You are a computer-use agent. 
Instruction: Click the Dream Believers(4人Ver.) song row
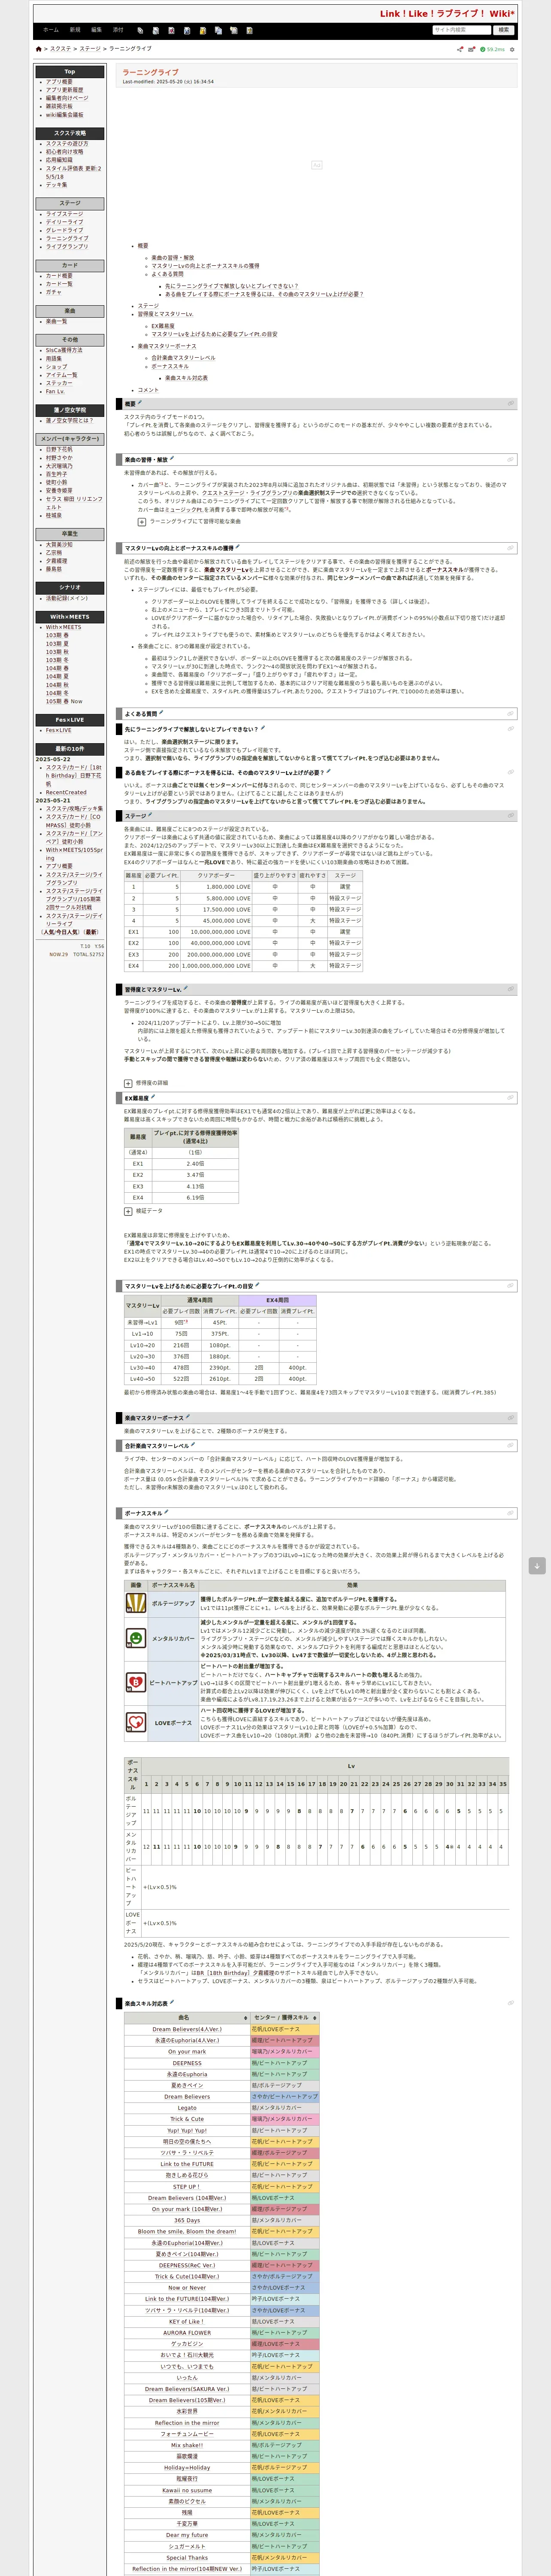[x=187, y=2029]
